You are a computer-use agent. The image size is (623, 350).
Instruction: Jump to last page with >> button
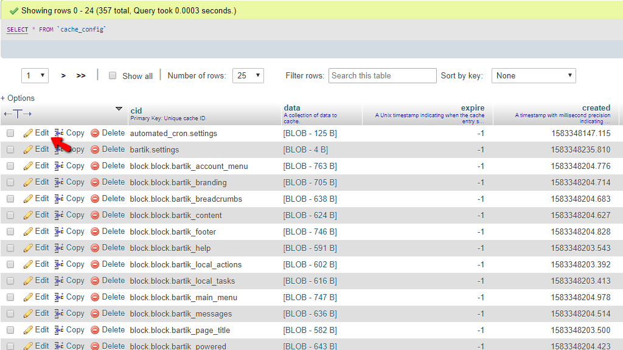(81, 75)
